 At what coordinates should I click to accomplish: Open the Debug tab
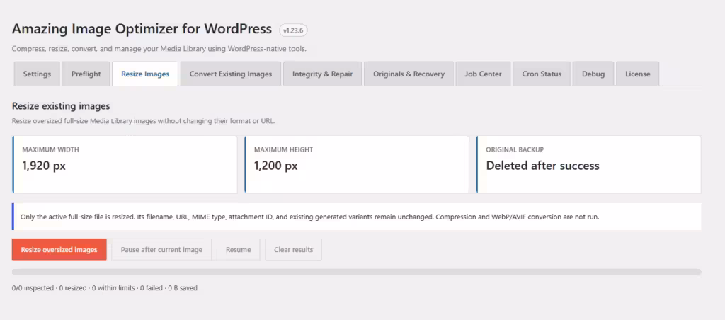click(x=593, y=74)
